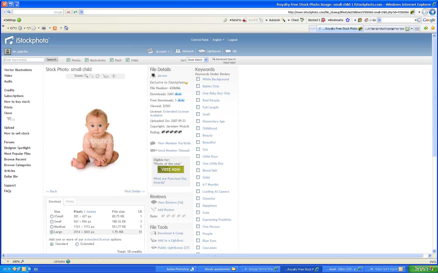Click the Google toolbar Bookmarks star icon
438x273 pixels.
pos(348,20)
